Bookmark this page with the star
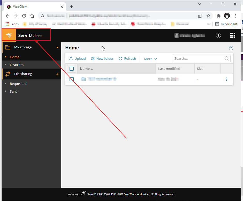This screenshot has width=243, height=201. click(x=208, y=16)
